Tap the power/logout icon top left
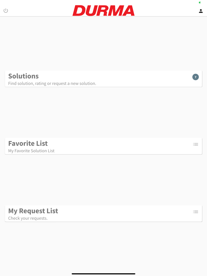 pos(6,10)
